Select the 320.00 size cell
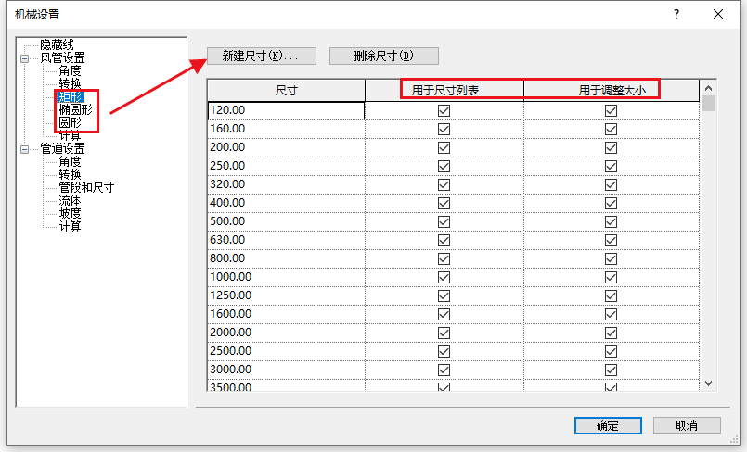This screenshot has width=747, height=452. pyautogui.click(x=287, y=184)
